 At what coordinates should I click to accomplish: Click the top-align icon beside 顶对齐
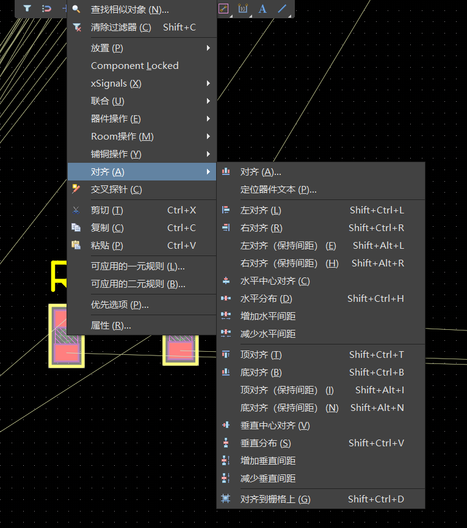(226, 354)
